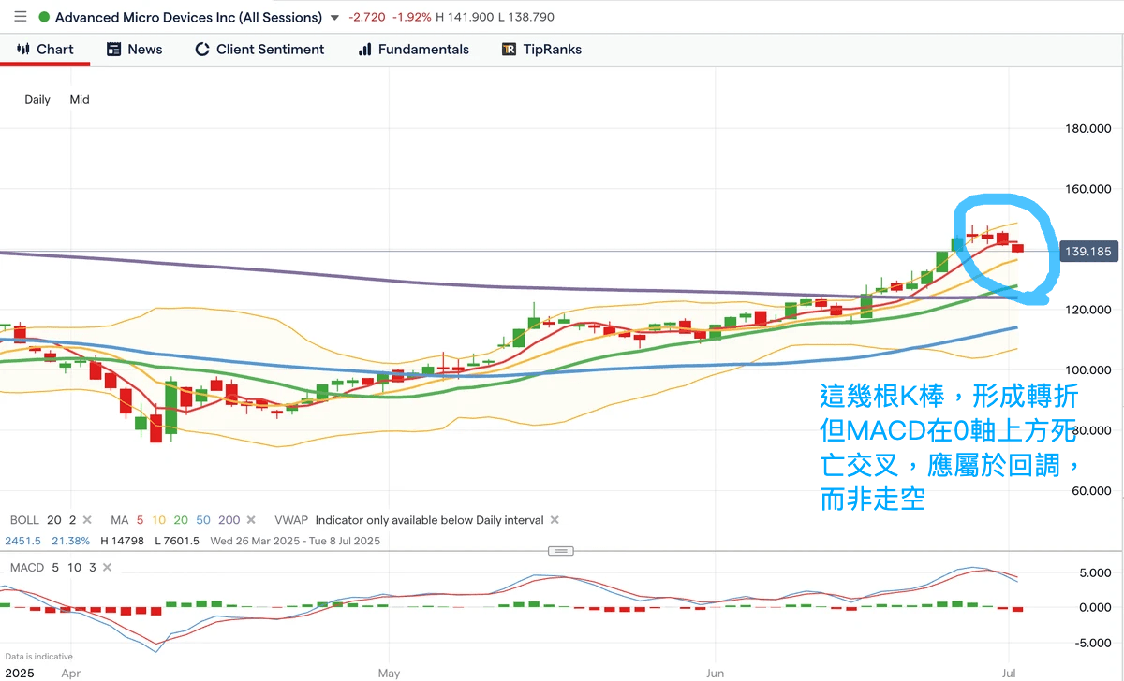1124x681 pixels.
Task: Open the Daily interval selector
Action: (37, 99)
